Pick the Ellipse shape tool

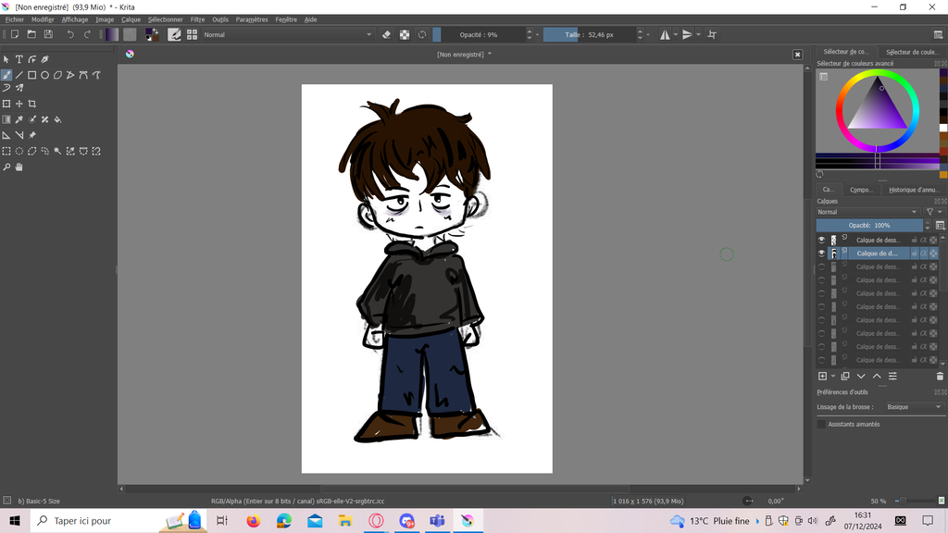[x=44, y=75]
